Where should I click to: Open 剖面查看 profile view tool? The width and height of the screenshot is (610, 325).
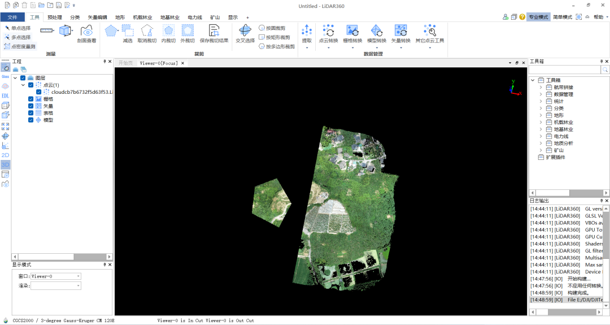click(x=86, y=34)
